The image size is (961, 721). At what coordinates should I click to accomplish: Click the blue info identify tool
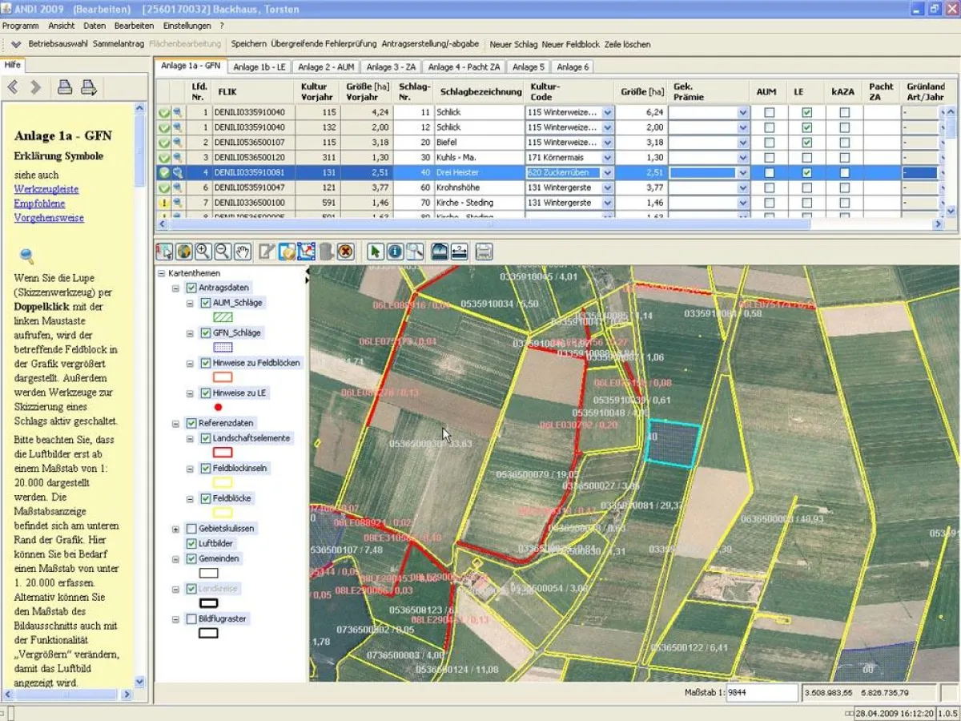(x=395, y=252)
